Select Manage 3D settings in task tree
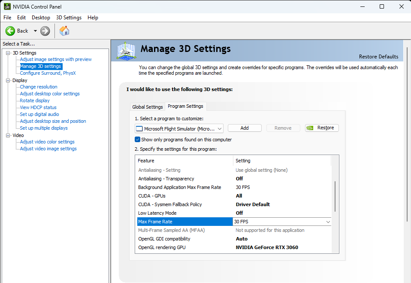This screenshot has width=411, height=283. [41, 67]
